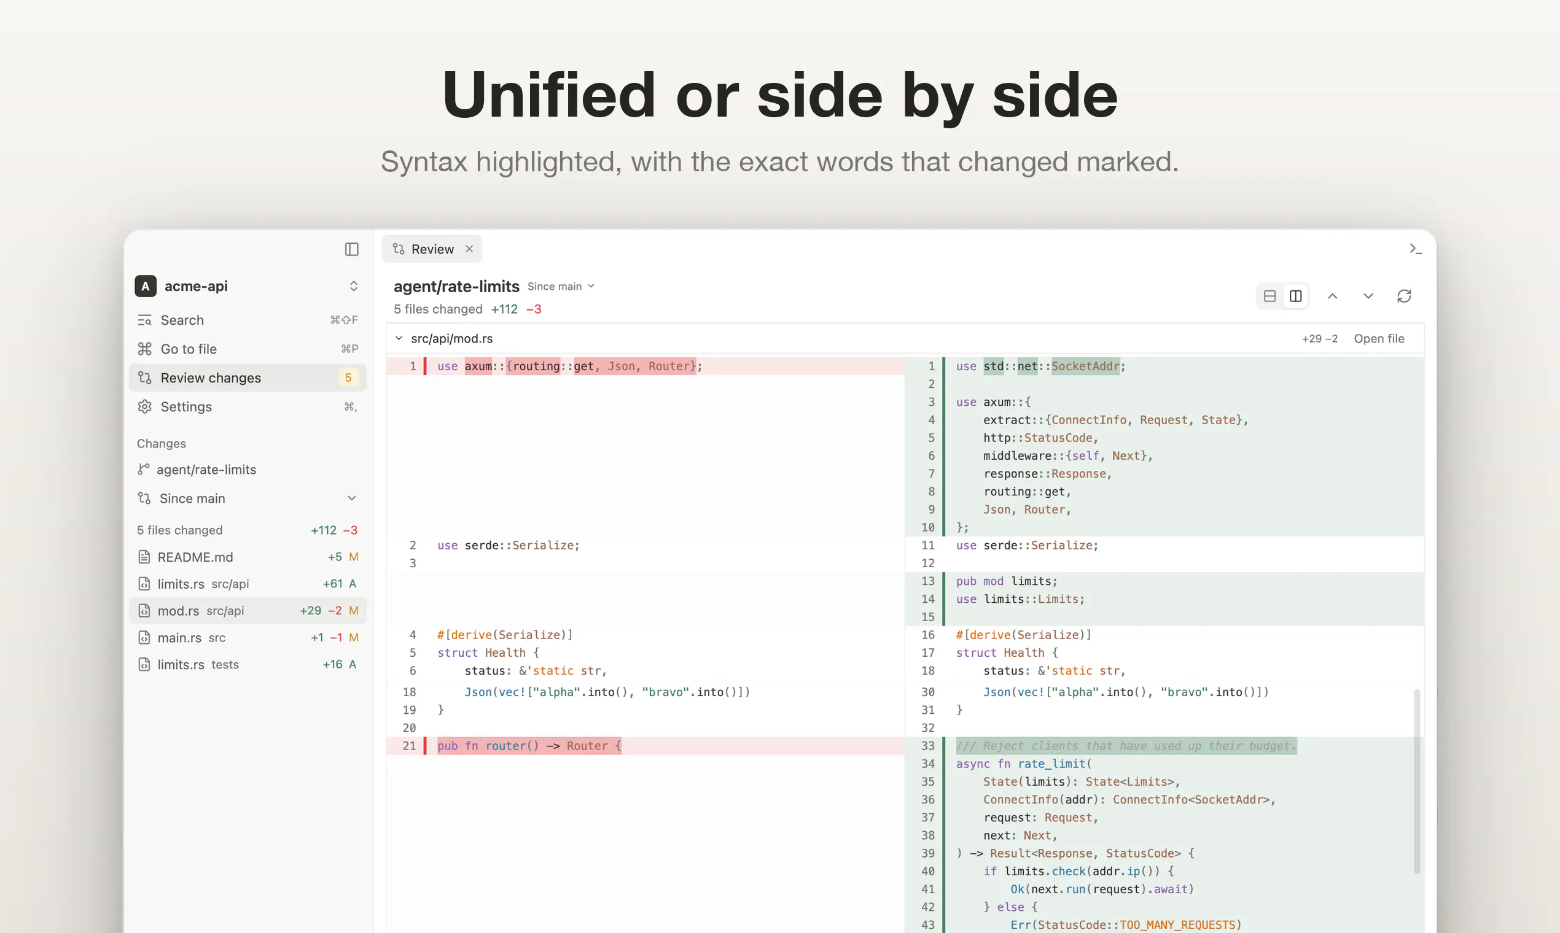
Task: Click the Open file link
Action: (1379, 339)
